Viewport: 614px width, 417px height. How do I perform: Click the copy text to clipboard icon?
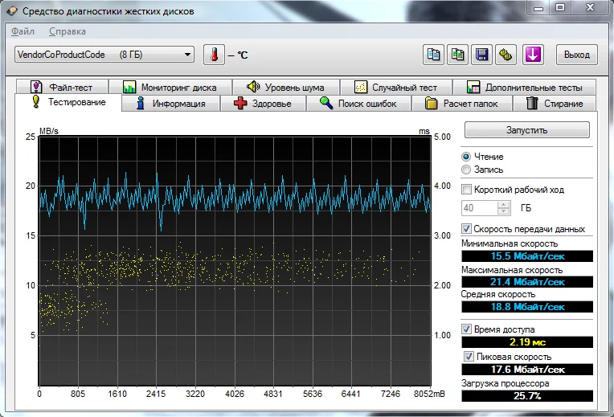[x=434, y=55]
